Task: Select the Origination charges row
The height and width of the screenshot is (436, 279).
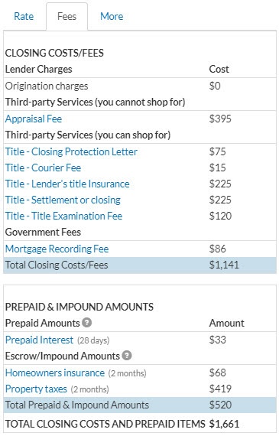Action: click(140, 86)
